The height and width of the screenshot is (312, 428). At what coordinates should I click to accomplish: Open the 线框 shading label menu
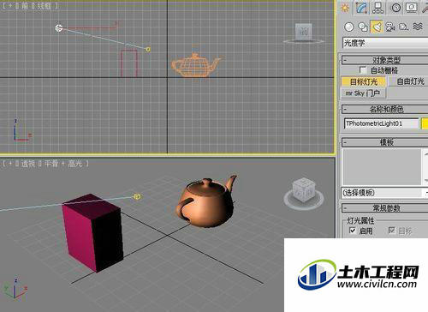pos(45,6)
